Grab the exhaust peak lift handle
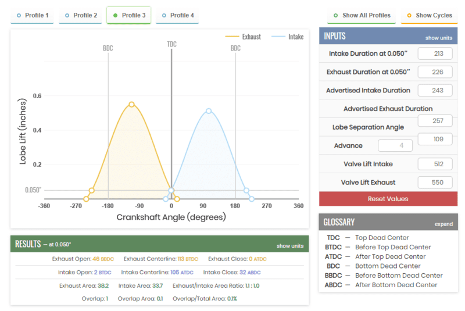The height and width of the screenshot is (311, 465). pyautogui.click(x=131, y=105)
